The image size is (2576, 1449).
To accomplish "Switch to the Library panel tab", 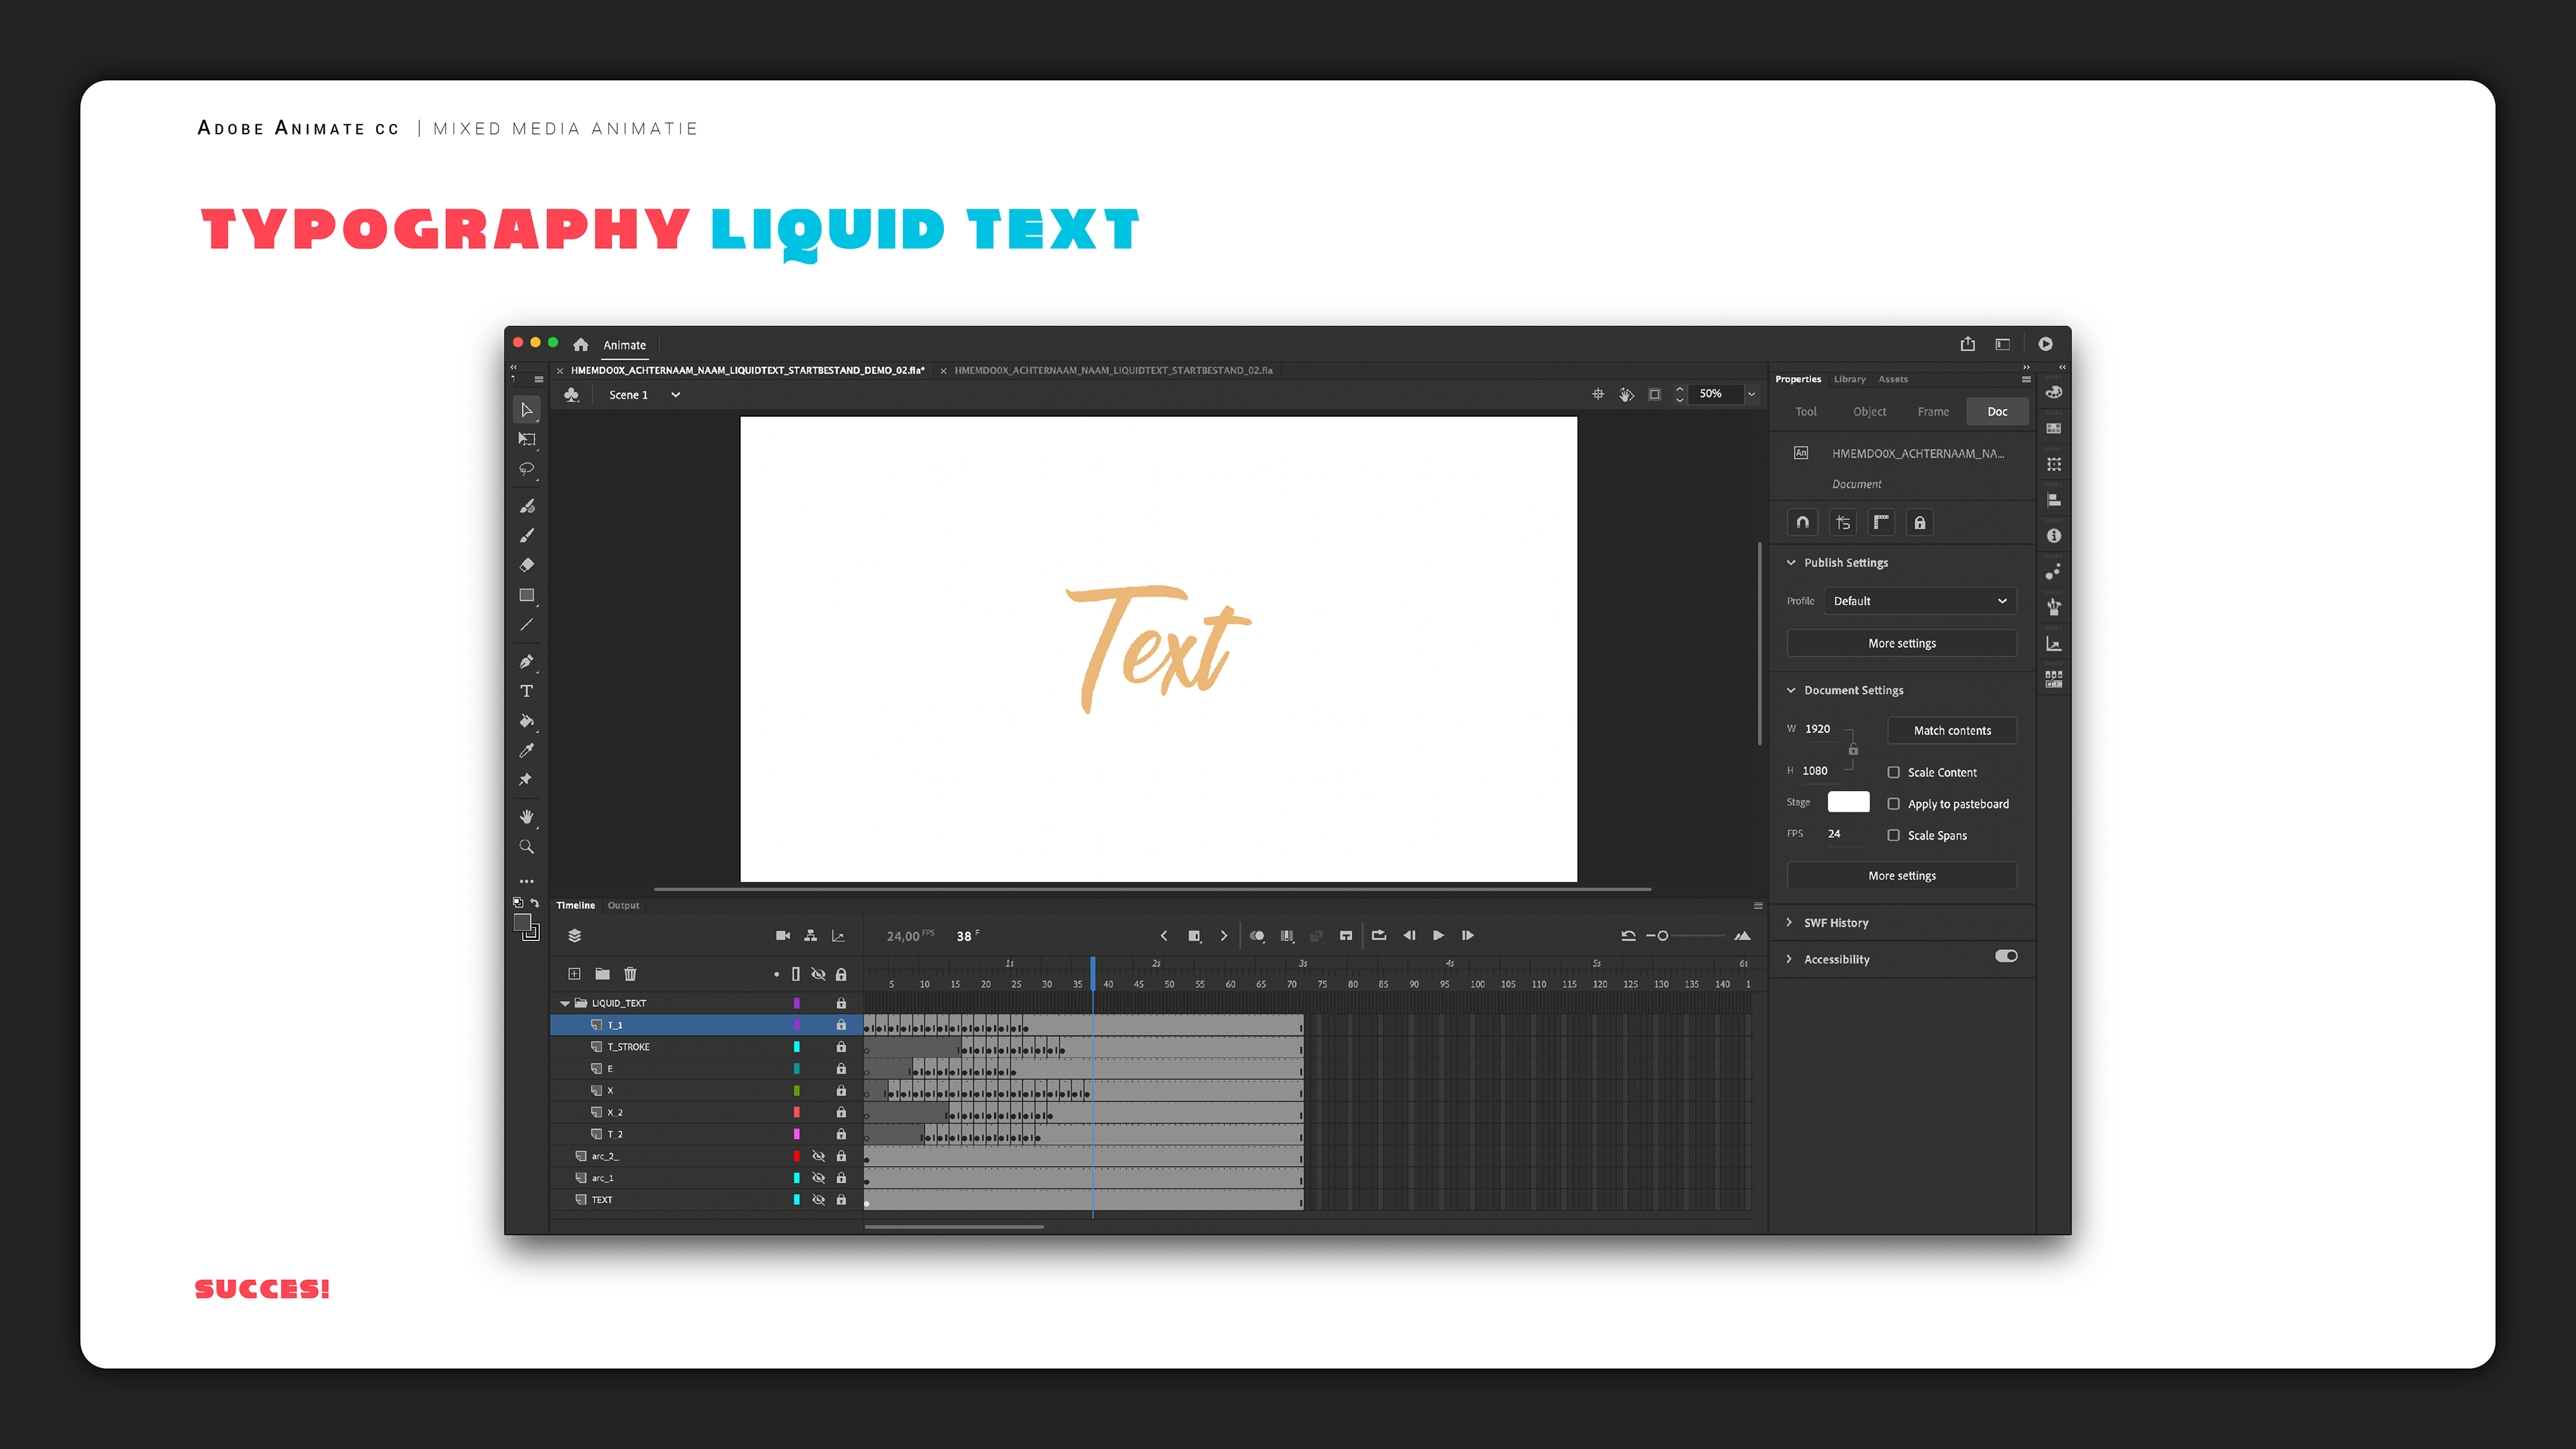I will (x=1849, y=379).
